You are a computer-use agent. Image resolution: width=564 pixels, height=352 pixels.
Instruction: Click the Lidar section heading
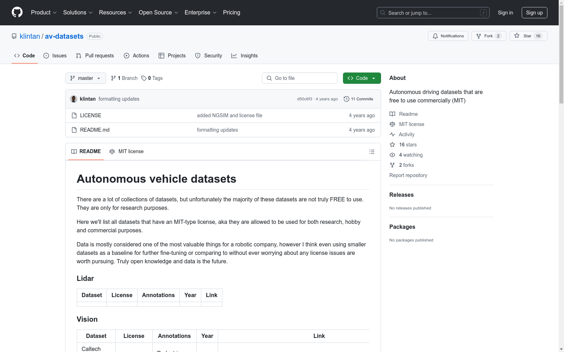pos(85,278)
